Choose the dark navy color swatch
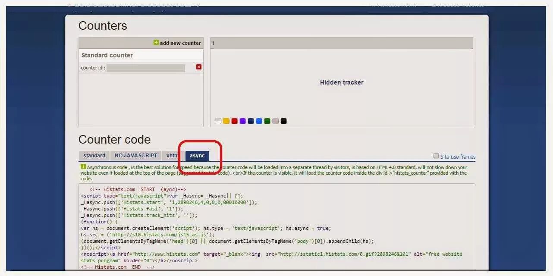The width and height of the screenshot is (553, 276). click(x=251, y=121)
